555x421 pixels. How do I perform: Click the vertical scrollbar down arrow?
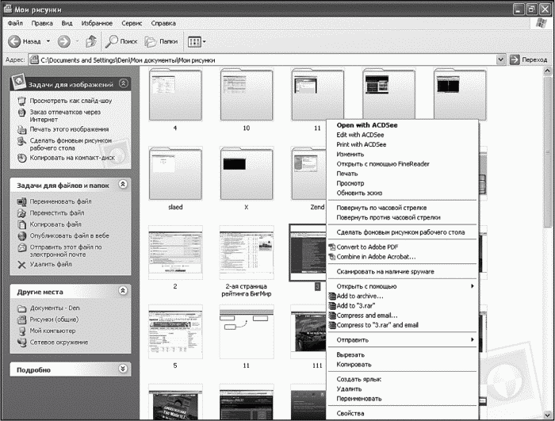click(x=548, y=414)
